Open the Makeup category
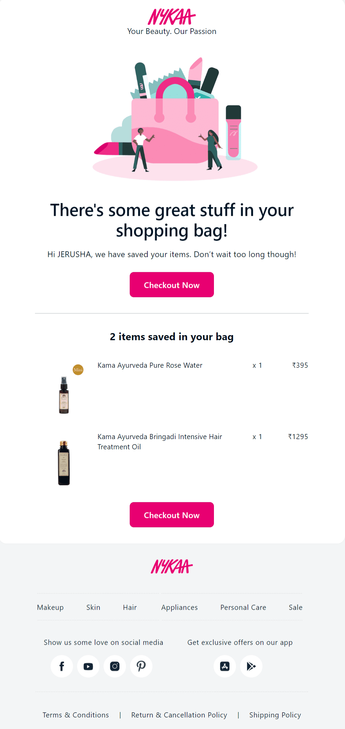345x729 pixels. 50,607
